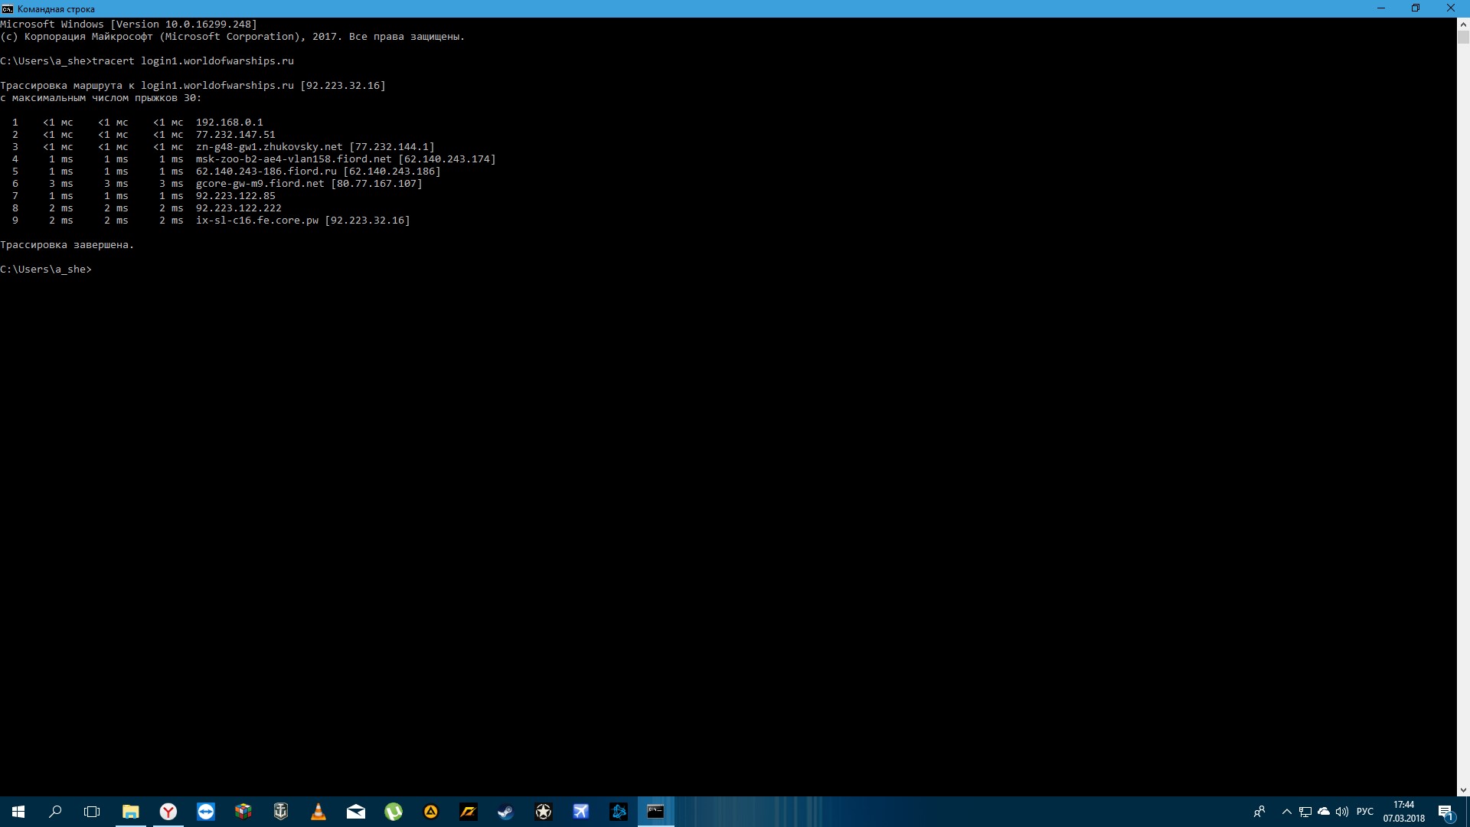1470x827 pixels.
Task: Click the last prompt line C:\Users\a_she>
Action: pyautogui.click(x=46, y=270)
